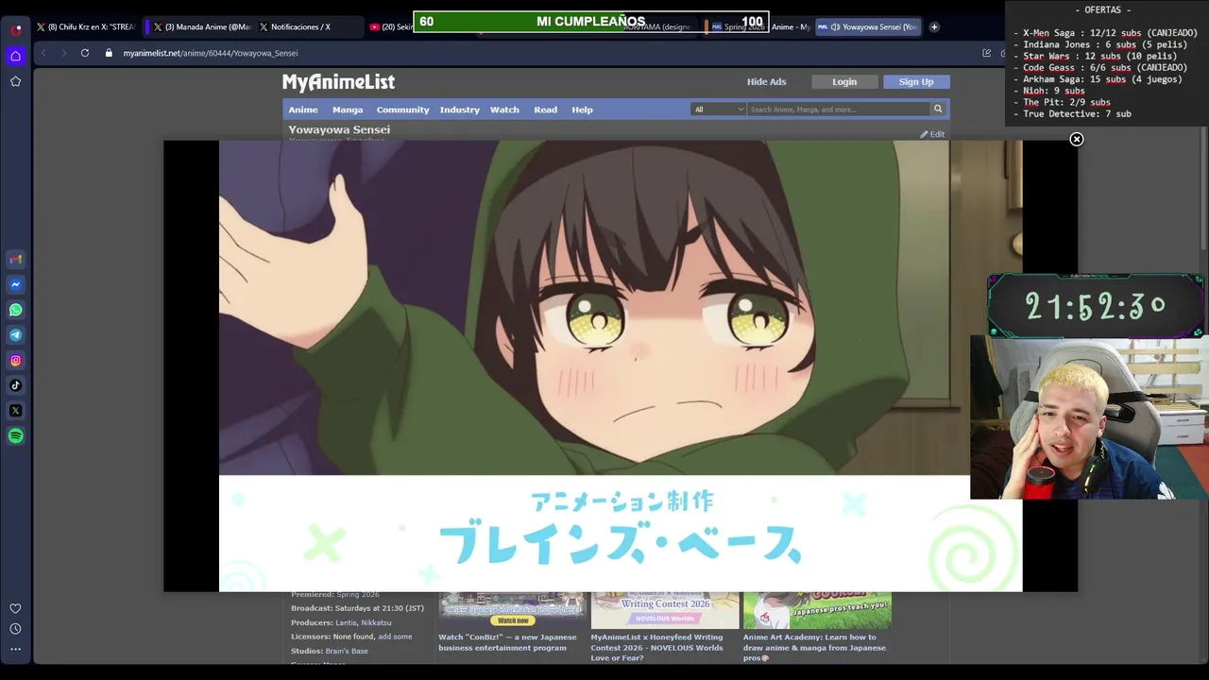Switch to the Chifu Krz en X tab
Screen dimensions: 1209x680
click(x=85, y=26)
